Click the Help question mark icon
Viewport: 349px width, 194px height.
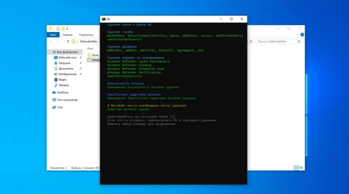click(302, 35)
